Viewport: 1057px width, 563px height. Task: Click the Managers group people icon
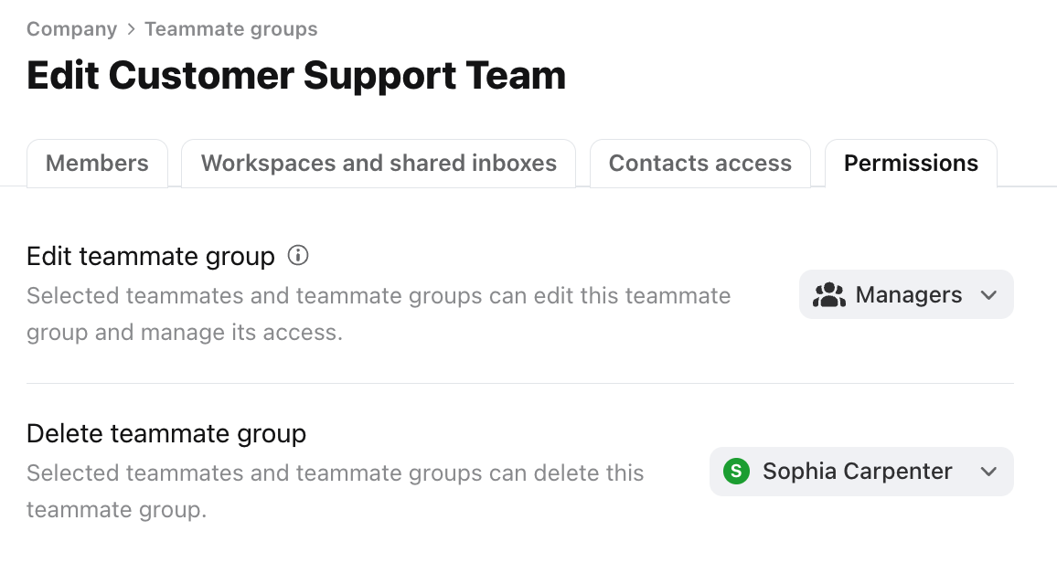coord(829,295)
